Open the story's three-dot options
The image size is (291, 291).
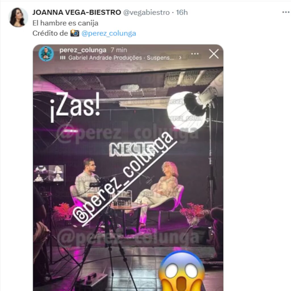tap(195, 54)
